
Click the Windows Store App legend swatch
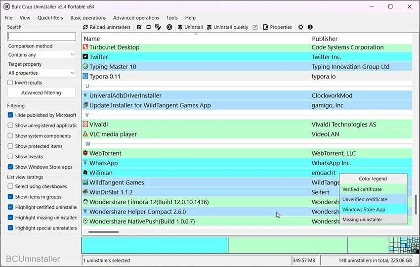tap(373, 209)
